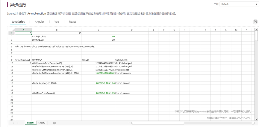Select column A header

pos(23,30)
